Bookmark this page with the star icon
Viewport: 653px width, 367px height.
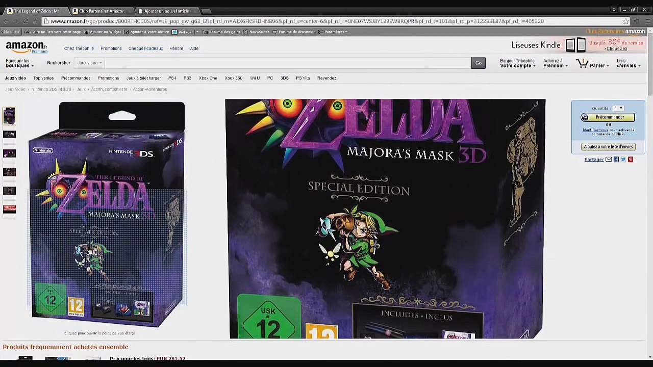pos(625,21)
